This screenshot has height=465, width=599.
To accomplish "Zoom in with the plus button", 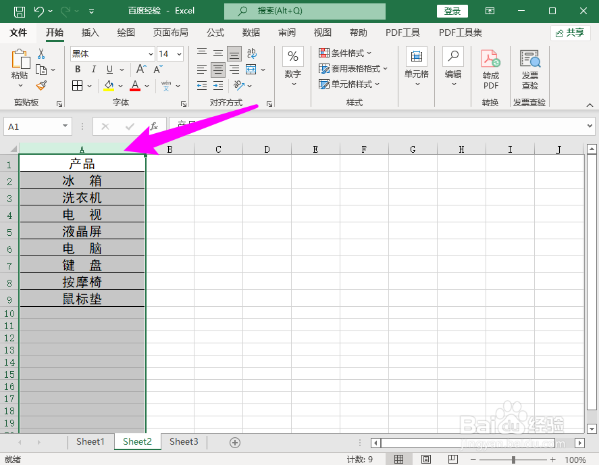I will tap(552, 460).
